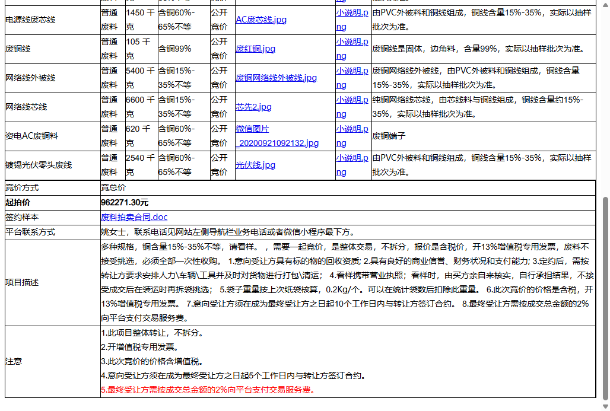The image size is (610, 411).
Task: Click the 废铜端子 description cell
Action: tap(484, 136)
